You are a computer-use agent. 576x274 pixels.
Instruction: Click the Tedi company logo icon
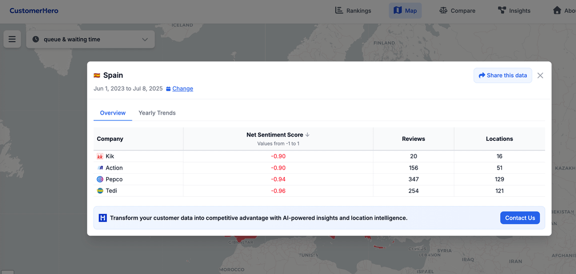(100, 191)
